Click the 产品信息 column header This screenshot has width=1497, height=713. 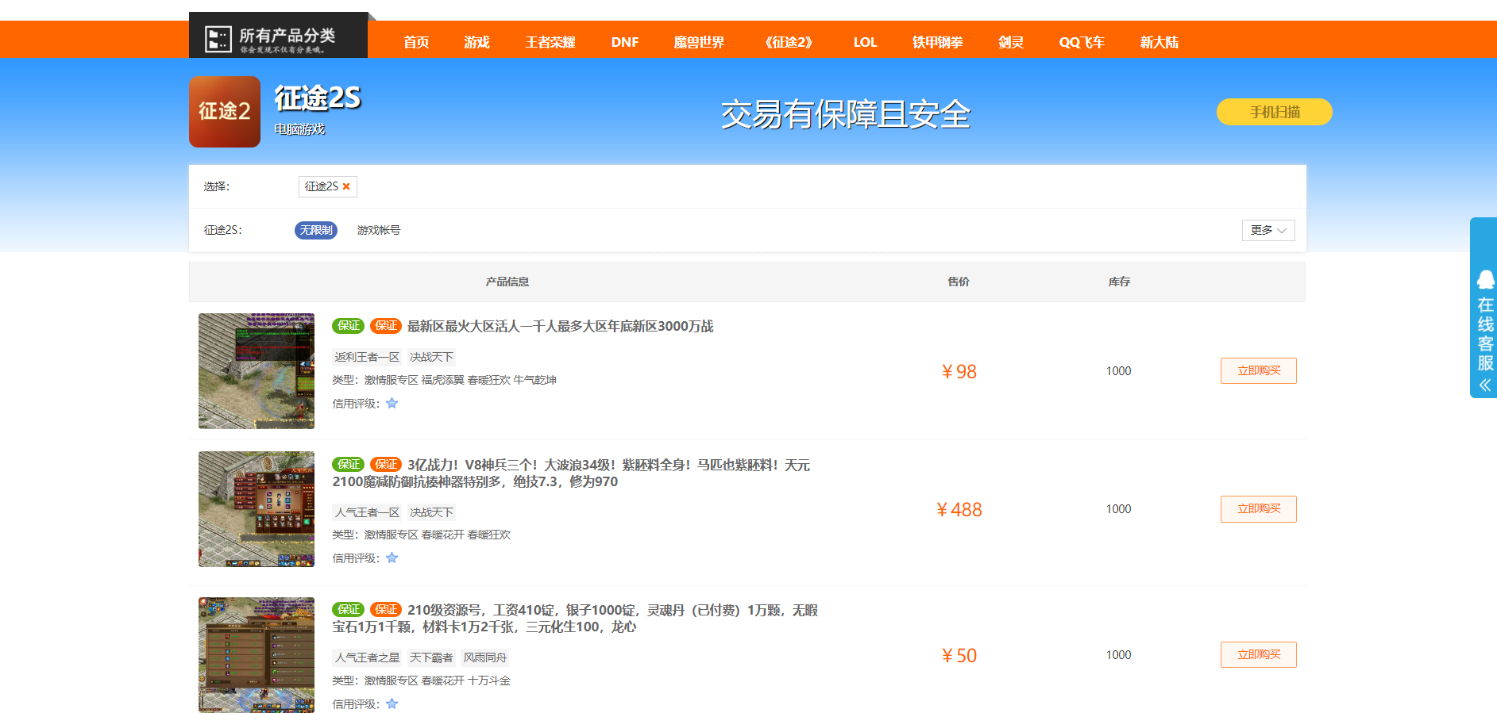tap(507, 282)
